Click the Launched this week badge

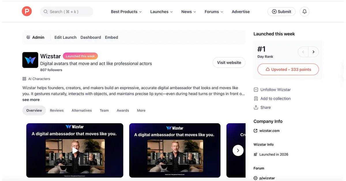coord(80,56)
